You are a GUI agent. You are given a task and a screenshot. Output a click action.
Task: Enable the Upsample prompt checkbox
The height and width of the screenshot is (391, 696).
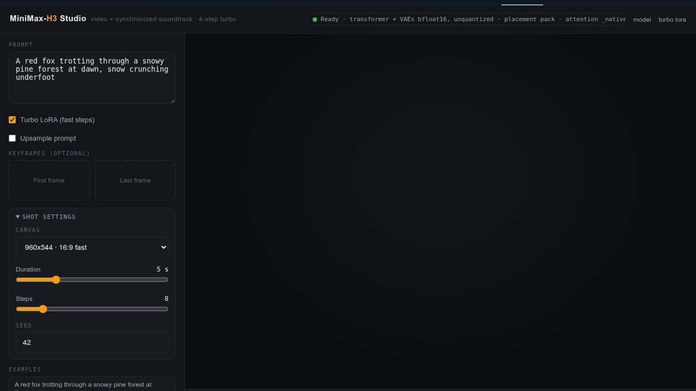12,138
